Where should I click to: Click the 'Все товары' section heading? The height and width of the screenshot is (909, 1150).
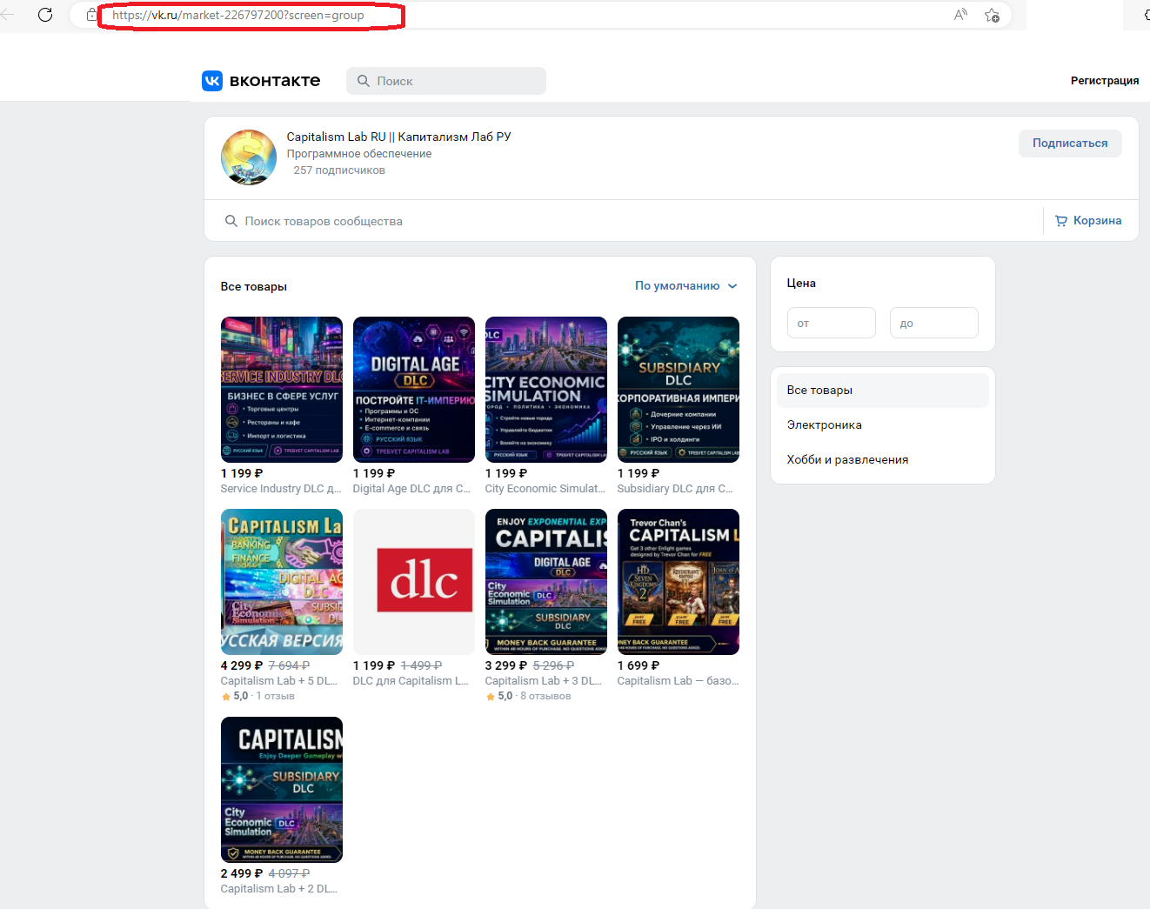[254, 287]
